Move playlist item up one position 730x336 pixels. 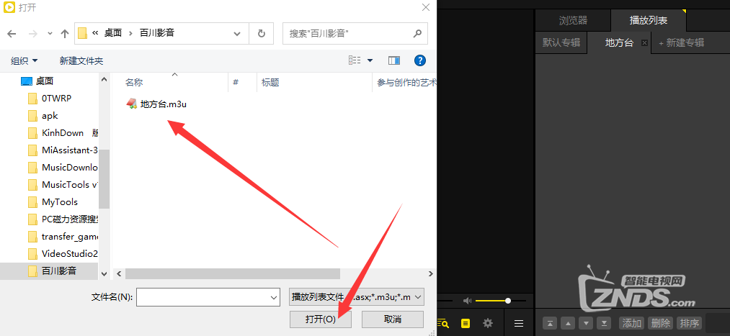pyautogui.click(x=568, y=324)
